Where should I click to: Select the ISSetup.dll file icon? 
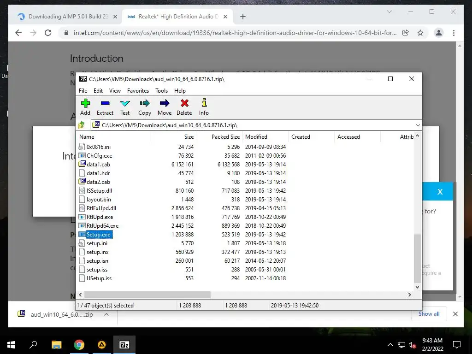coord(82,190)
